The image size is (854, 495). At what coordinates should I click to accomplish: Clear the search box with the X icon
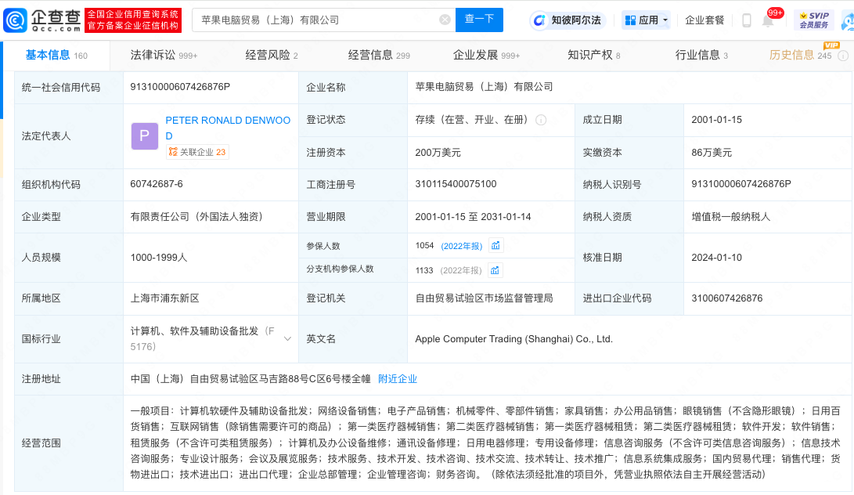point(445,20)
